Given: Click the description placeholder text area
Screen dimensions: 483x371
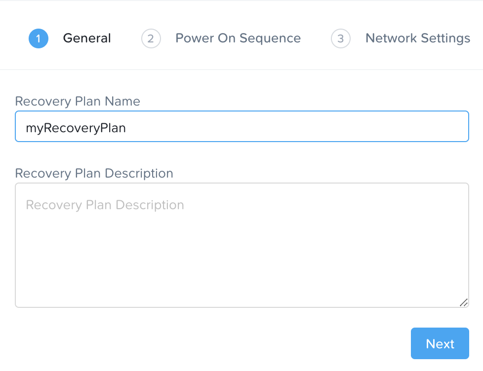Looking at the screenshot, I should point(105,205).
